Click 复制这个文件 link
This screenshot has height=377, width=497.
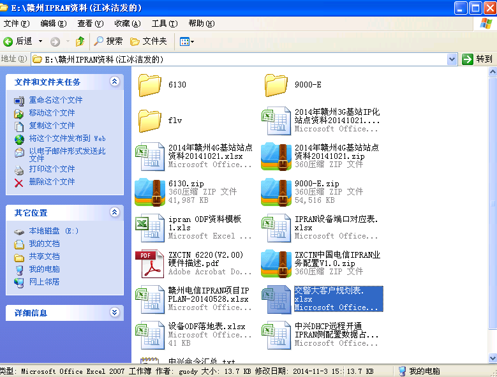click(x=52, y=126)
